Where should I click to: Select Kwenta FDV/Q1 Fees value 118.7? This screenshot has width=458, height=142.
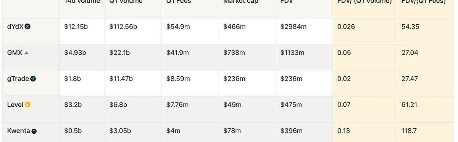(x=409, y=131)
